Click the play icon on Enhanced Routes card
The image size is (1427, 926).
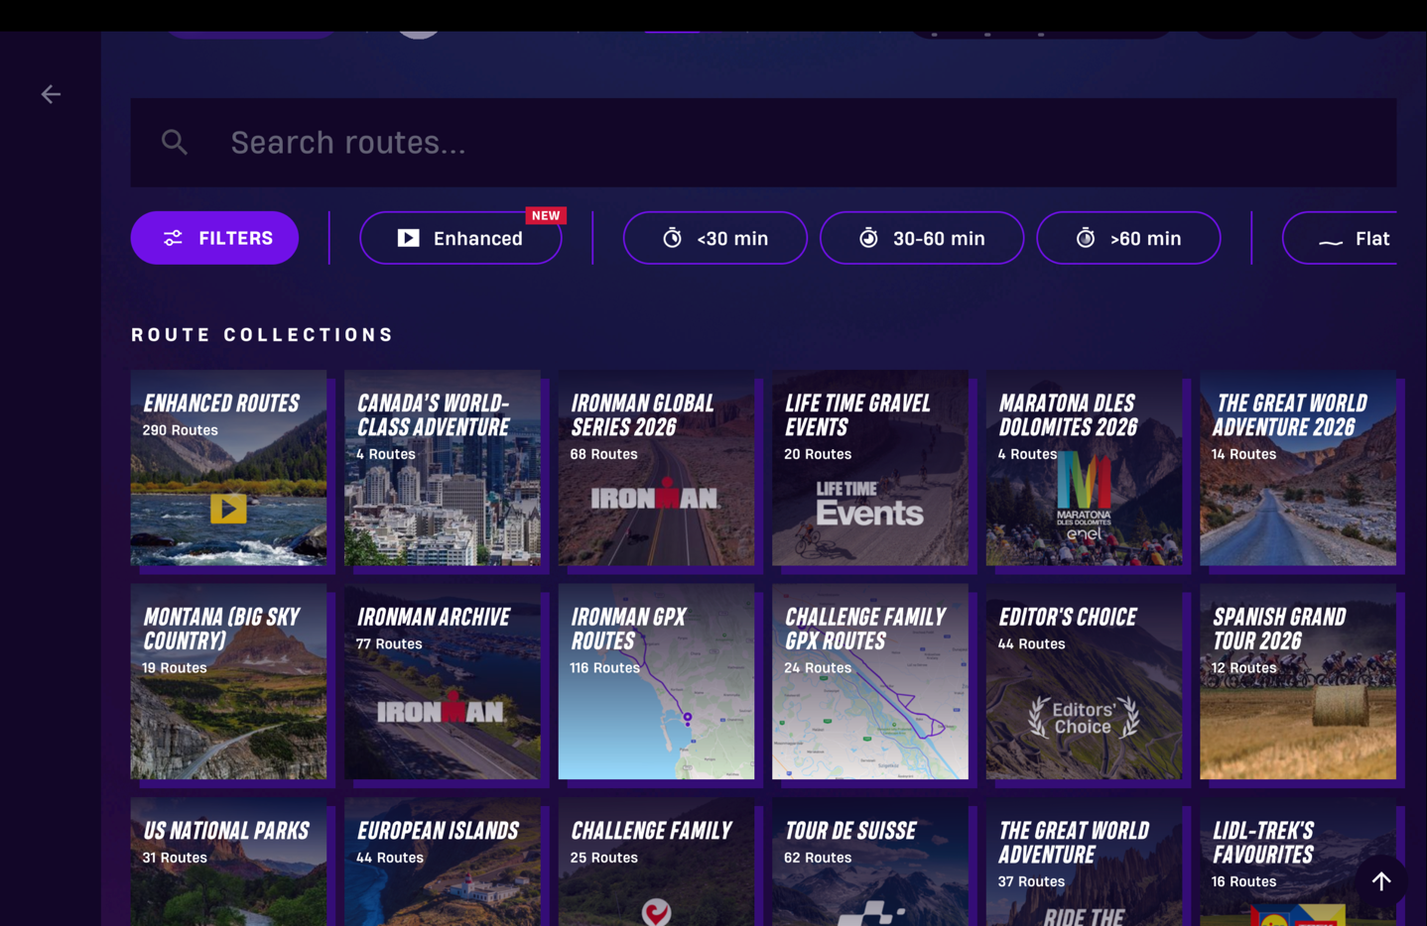pyautogui.click(x=228, y=509)
